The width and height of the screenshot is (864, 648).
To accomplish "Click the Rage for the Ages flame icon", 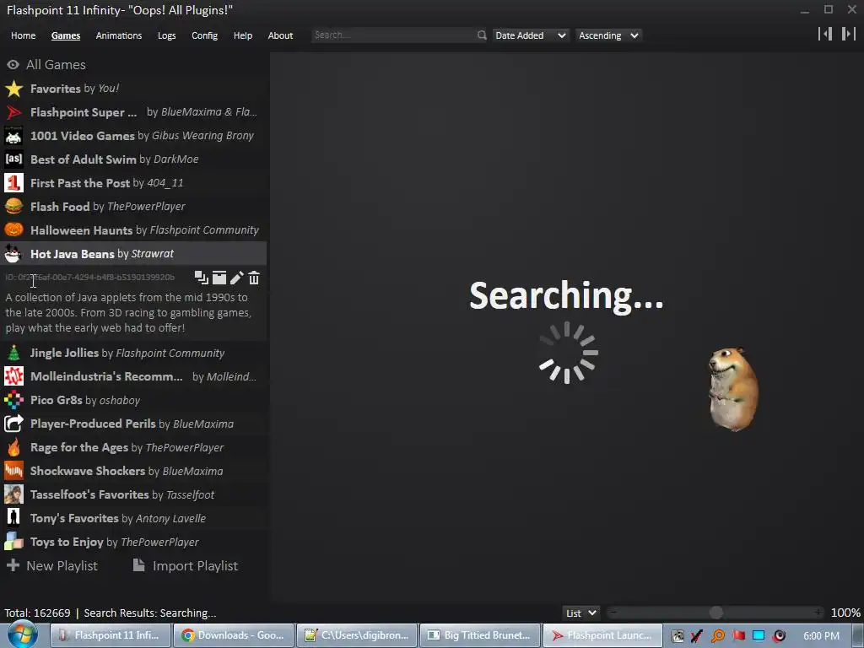I will (13, 447).
